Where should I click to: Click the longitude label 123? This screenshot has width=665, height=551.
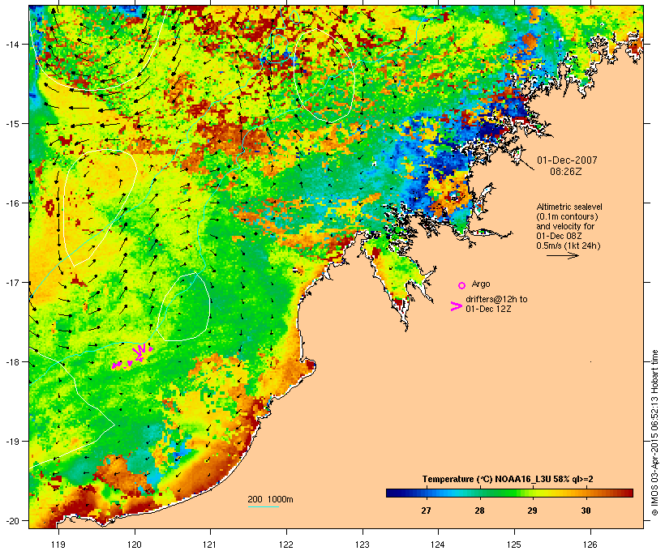click(363, 545)
